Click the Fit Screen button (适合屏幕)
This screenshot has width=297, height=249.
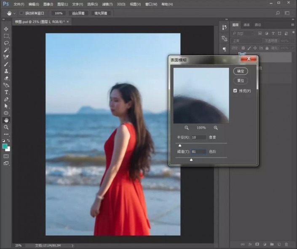[78, 13]
